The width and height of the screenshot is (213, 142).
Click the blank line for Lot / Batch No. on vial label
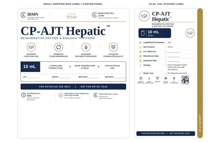click(174, 52)
